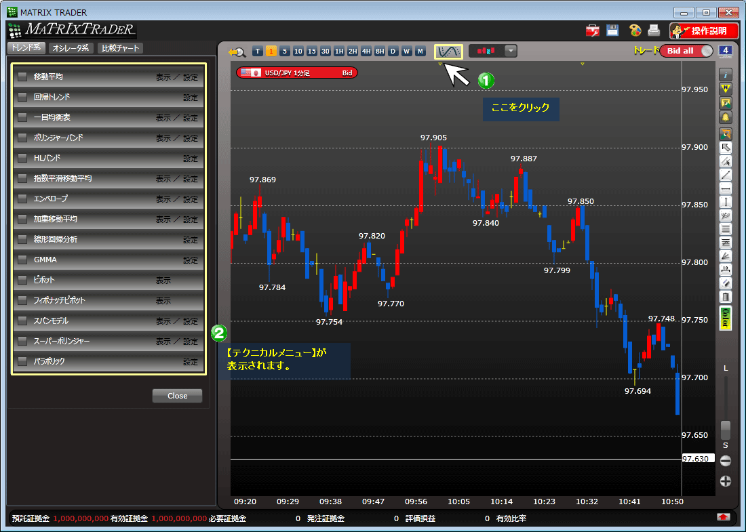The image size is (746, 532).
Task: Select the 1H timeframe button
Action: coord(338,52)
